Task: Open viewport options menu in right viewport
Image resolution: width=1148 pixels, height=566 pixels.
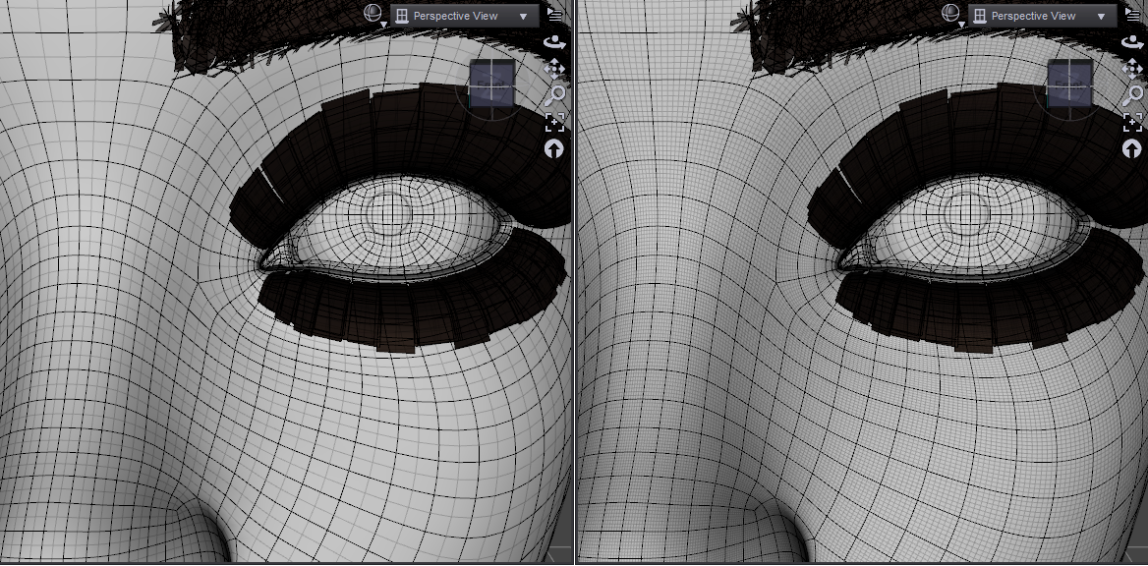Action: click(x=1133, y=15)
